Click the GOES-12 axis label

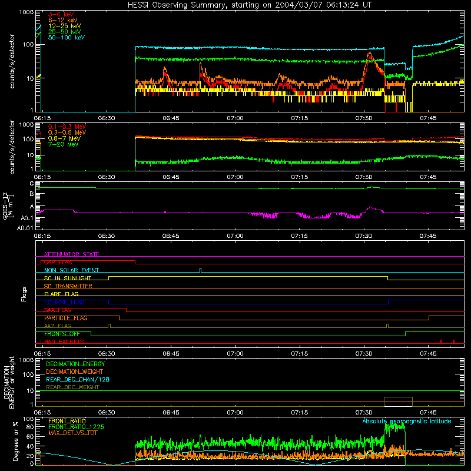(8, 205)
